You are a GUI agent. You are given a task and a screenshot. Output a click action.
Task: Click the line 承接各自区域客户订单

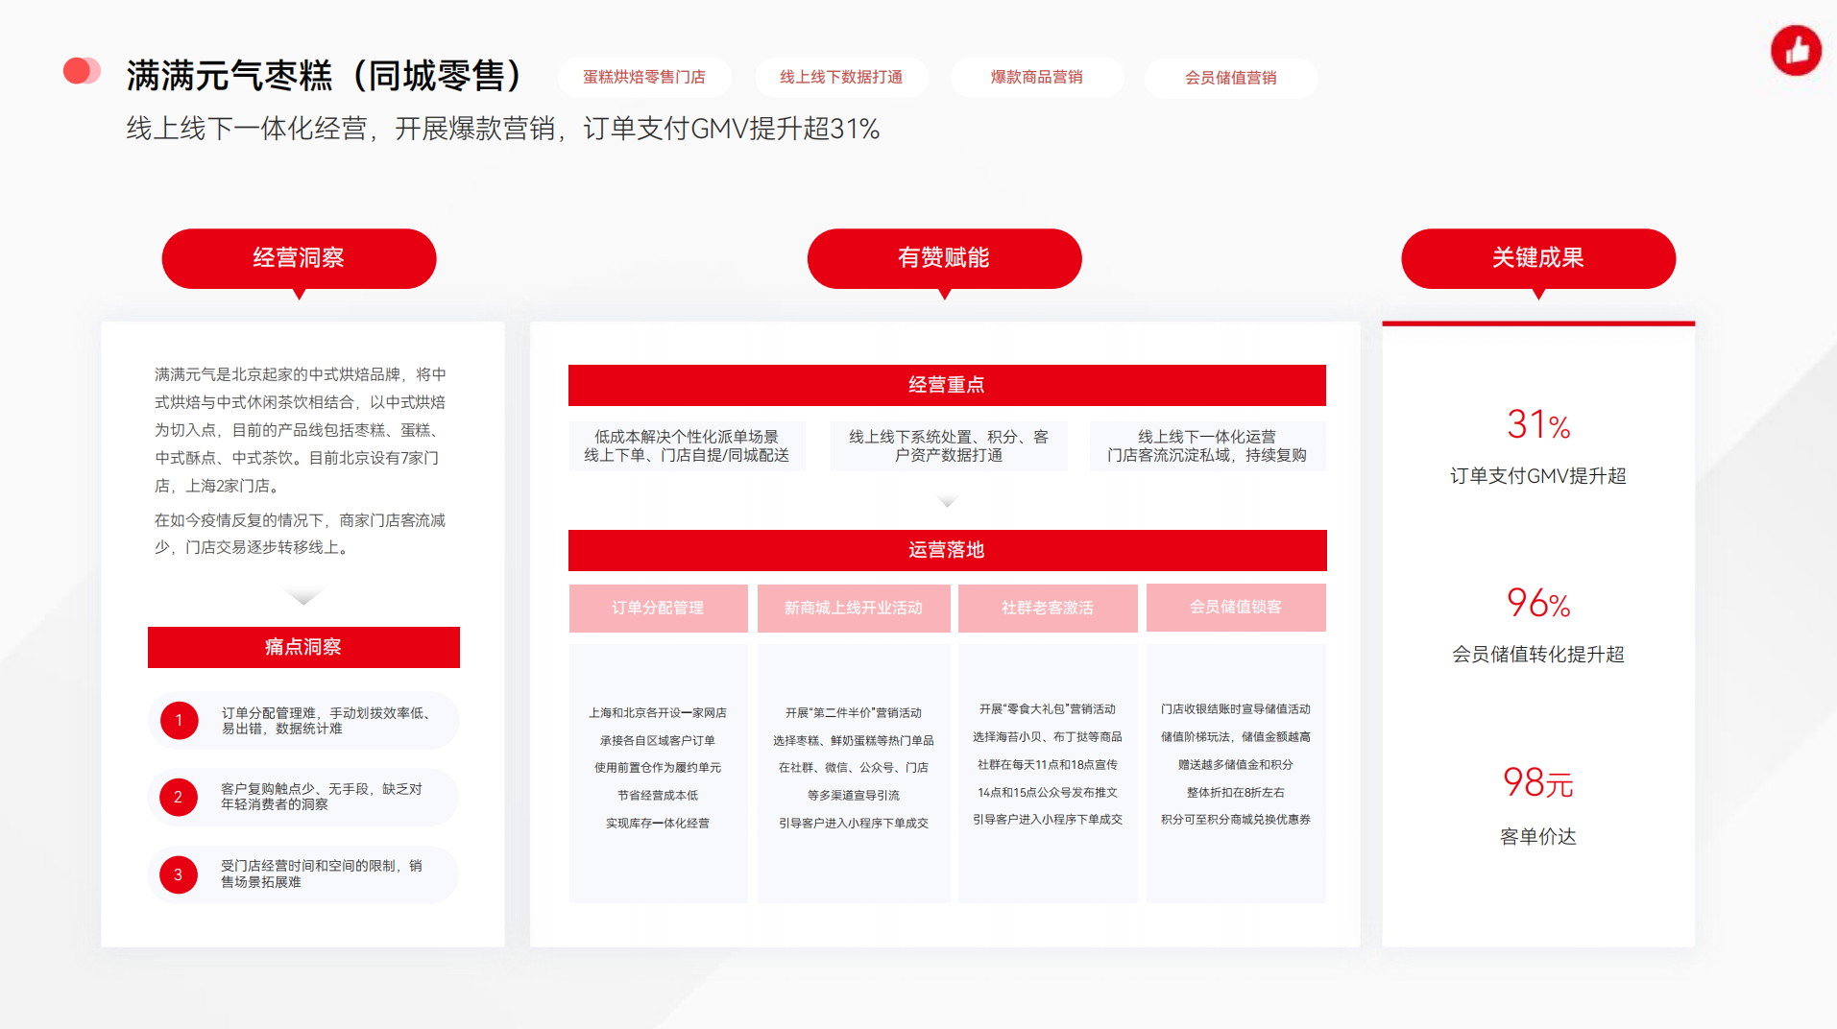click(x=658, y=741)
